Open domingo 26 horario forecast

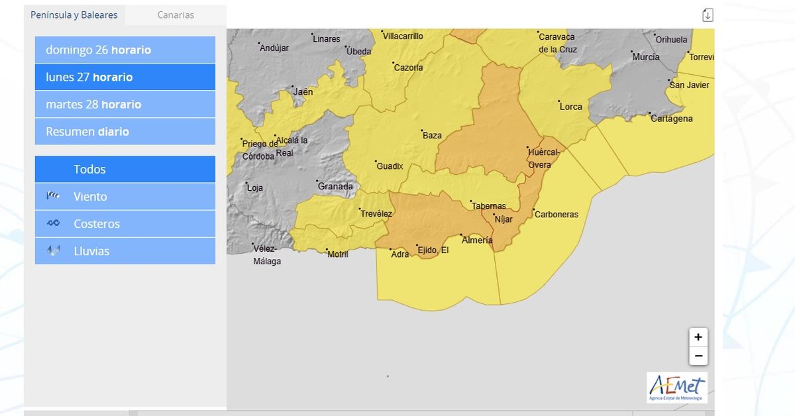[125, 50]
